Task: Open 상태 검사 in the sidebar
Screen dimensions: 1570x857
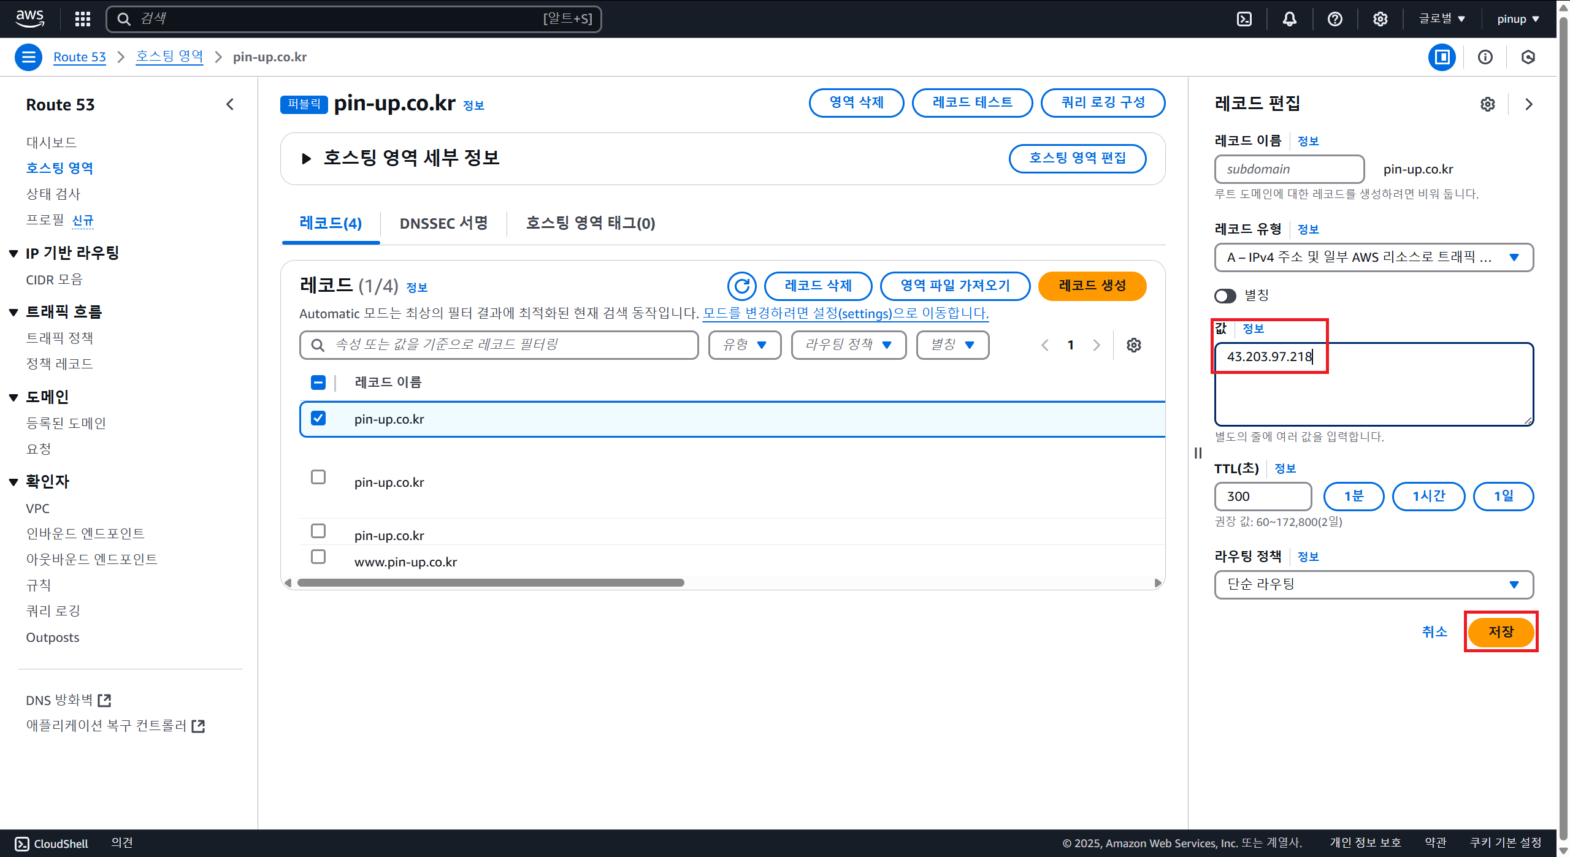Action: click(53, 194)
